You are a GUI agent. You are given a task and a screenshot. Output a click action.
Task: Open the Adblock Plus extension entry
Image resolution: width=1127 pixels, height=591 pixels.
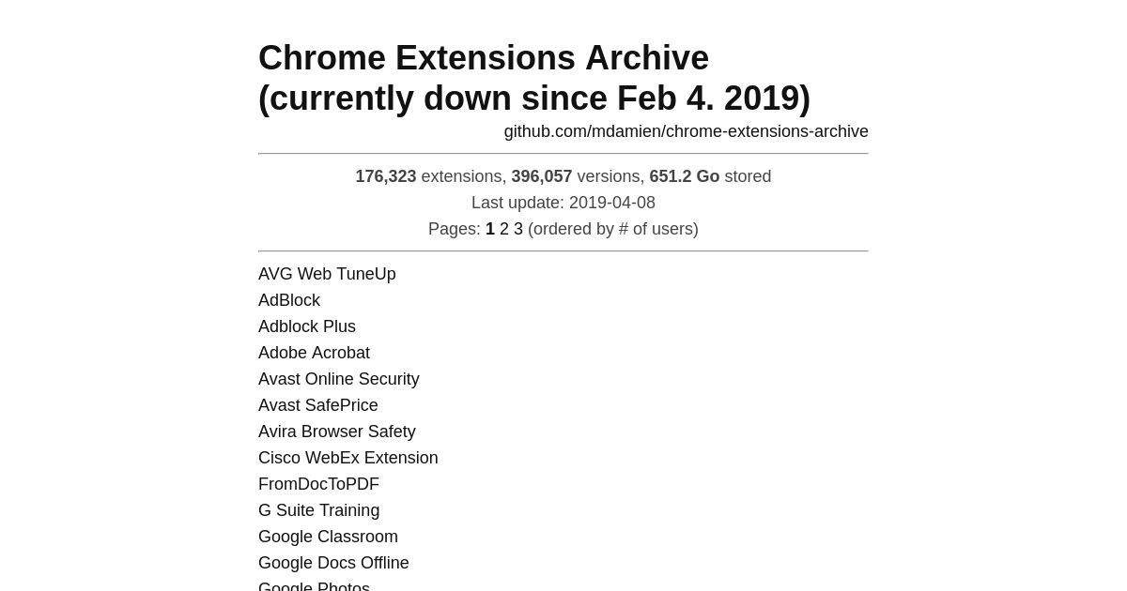307,326
